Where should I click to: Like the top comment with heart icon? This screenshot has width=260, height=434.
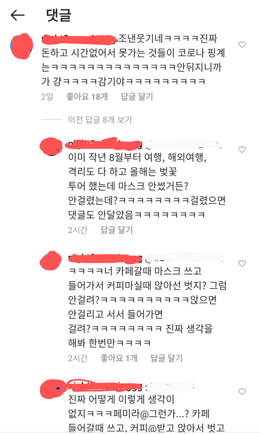[x=242, y=44]
